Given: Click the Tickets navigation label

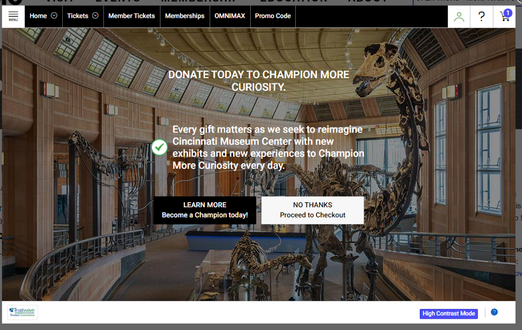Looking at the screenshot, I should [x=78, y=16].
